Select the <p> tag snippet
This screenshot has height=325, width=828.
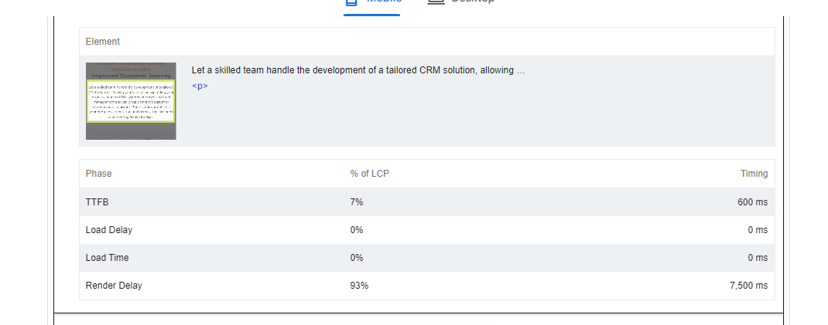pos(200,86)
